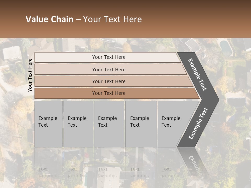Viewport: 251px width, 188px height.
Task: Click the bold "Value Chain" title words
Action: (x=49, y=19)
